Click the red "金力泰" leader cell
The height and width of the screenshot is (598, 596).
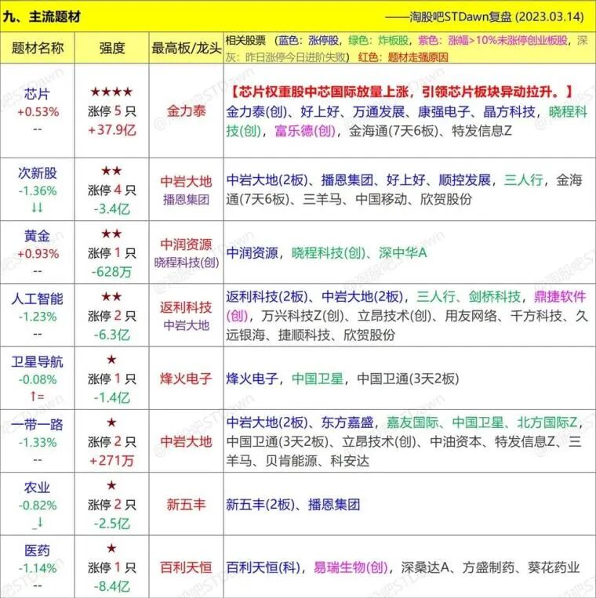186,111
